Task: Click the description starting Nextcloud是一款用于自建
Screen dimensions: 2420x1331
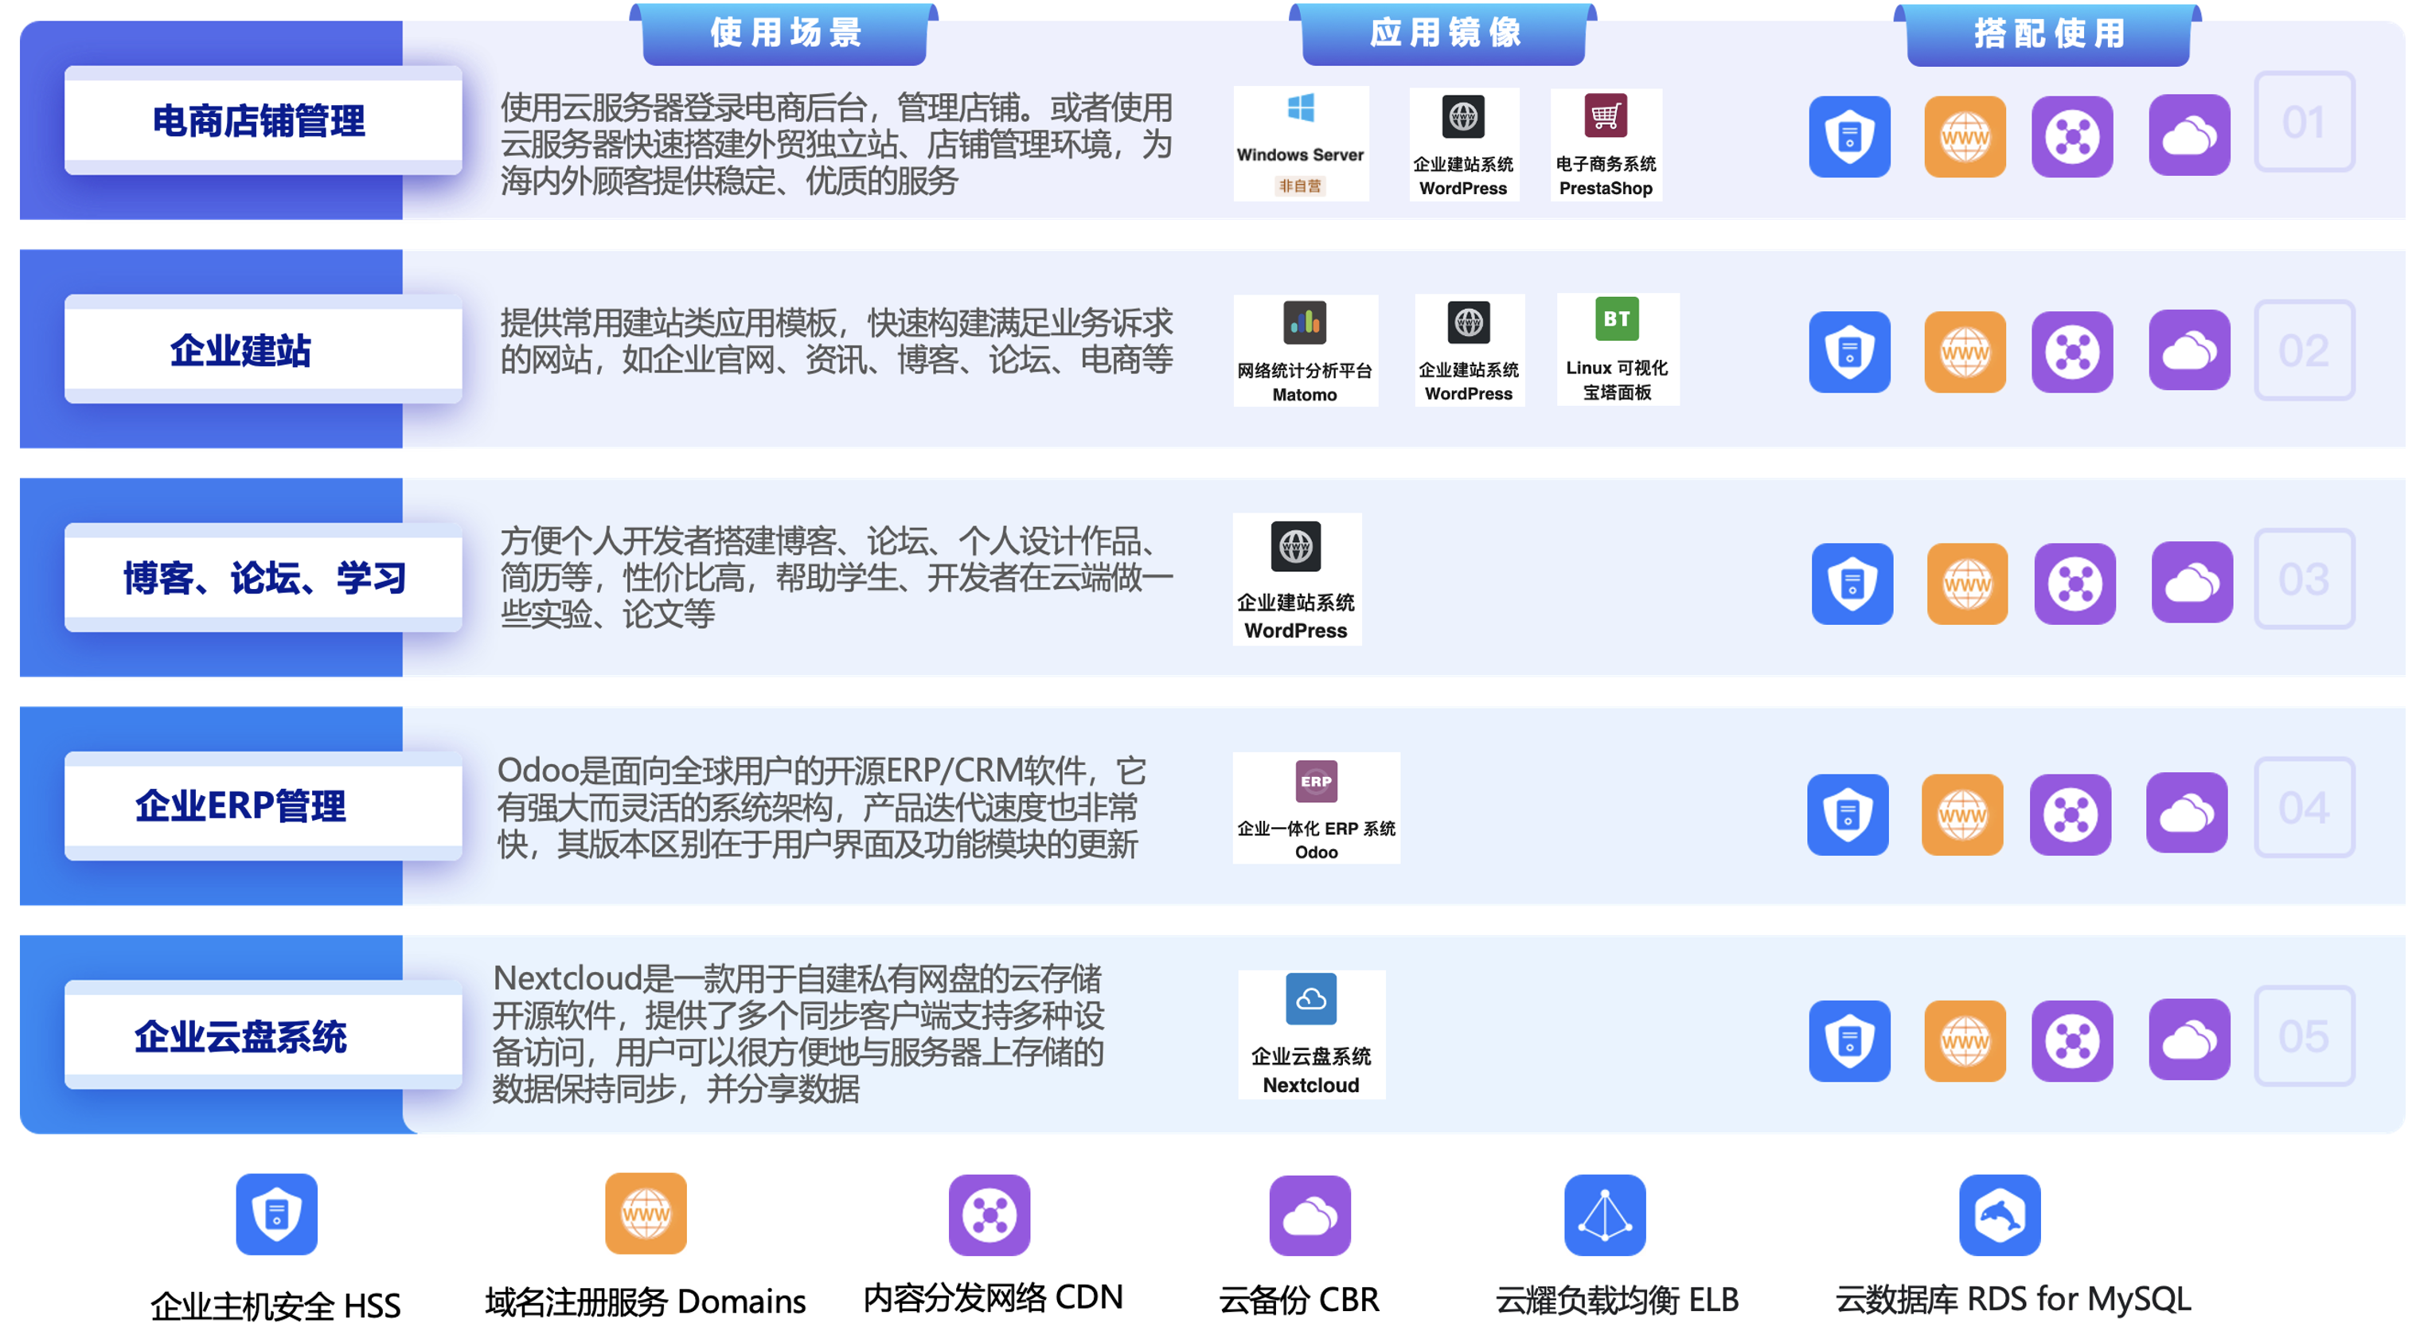Action: [798, 1033]
